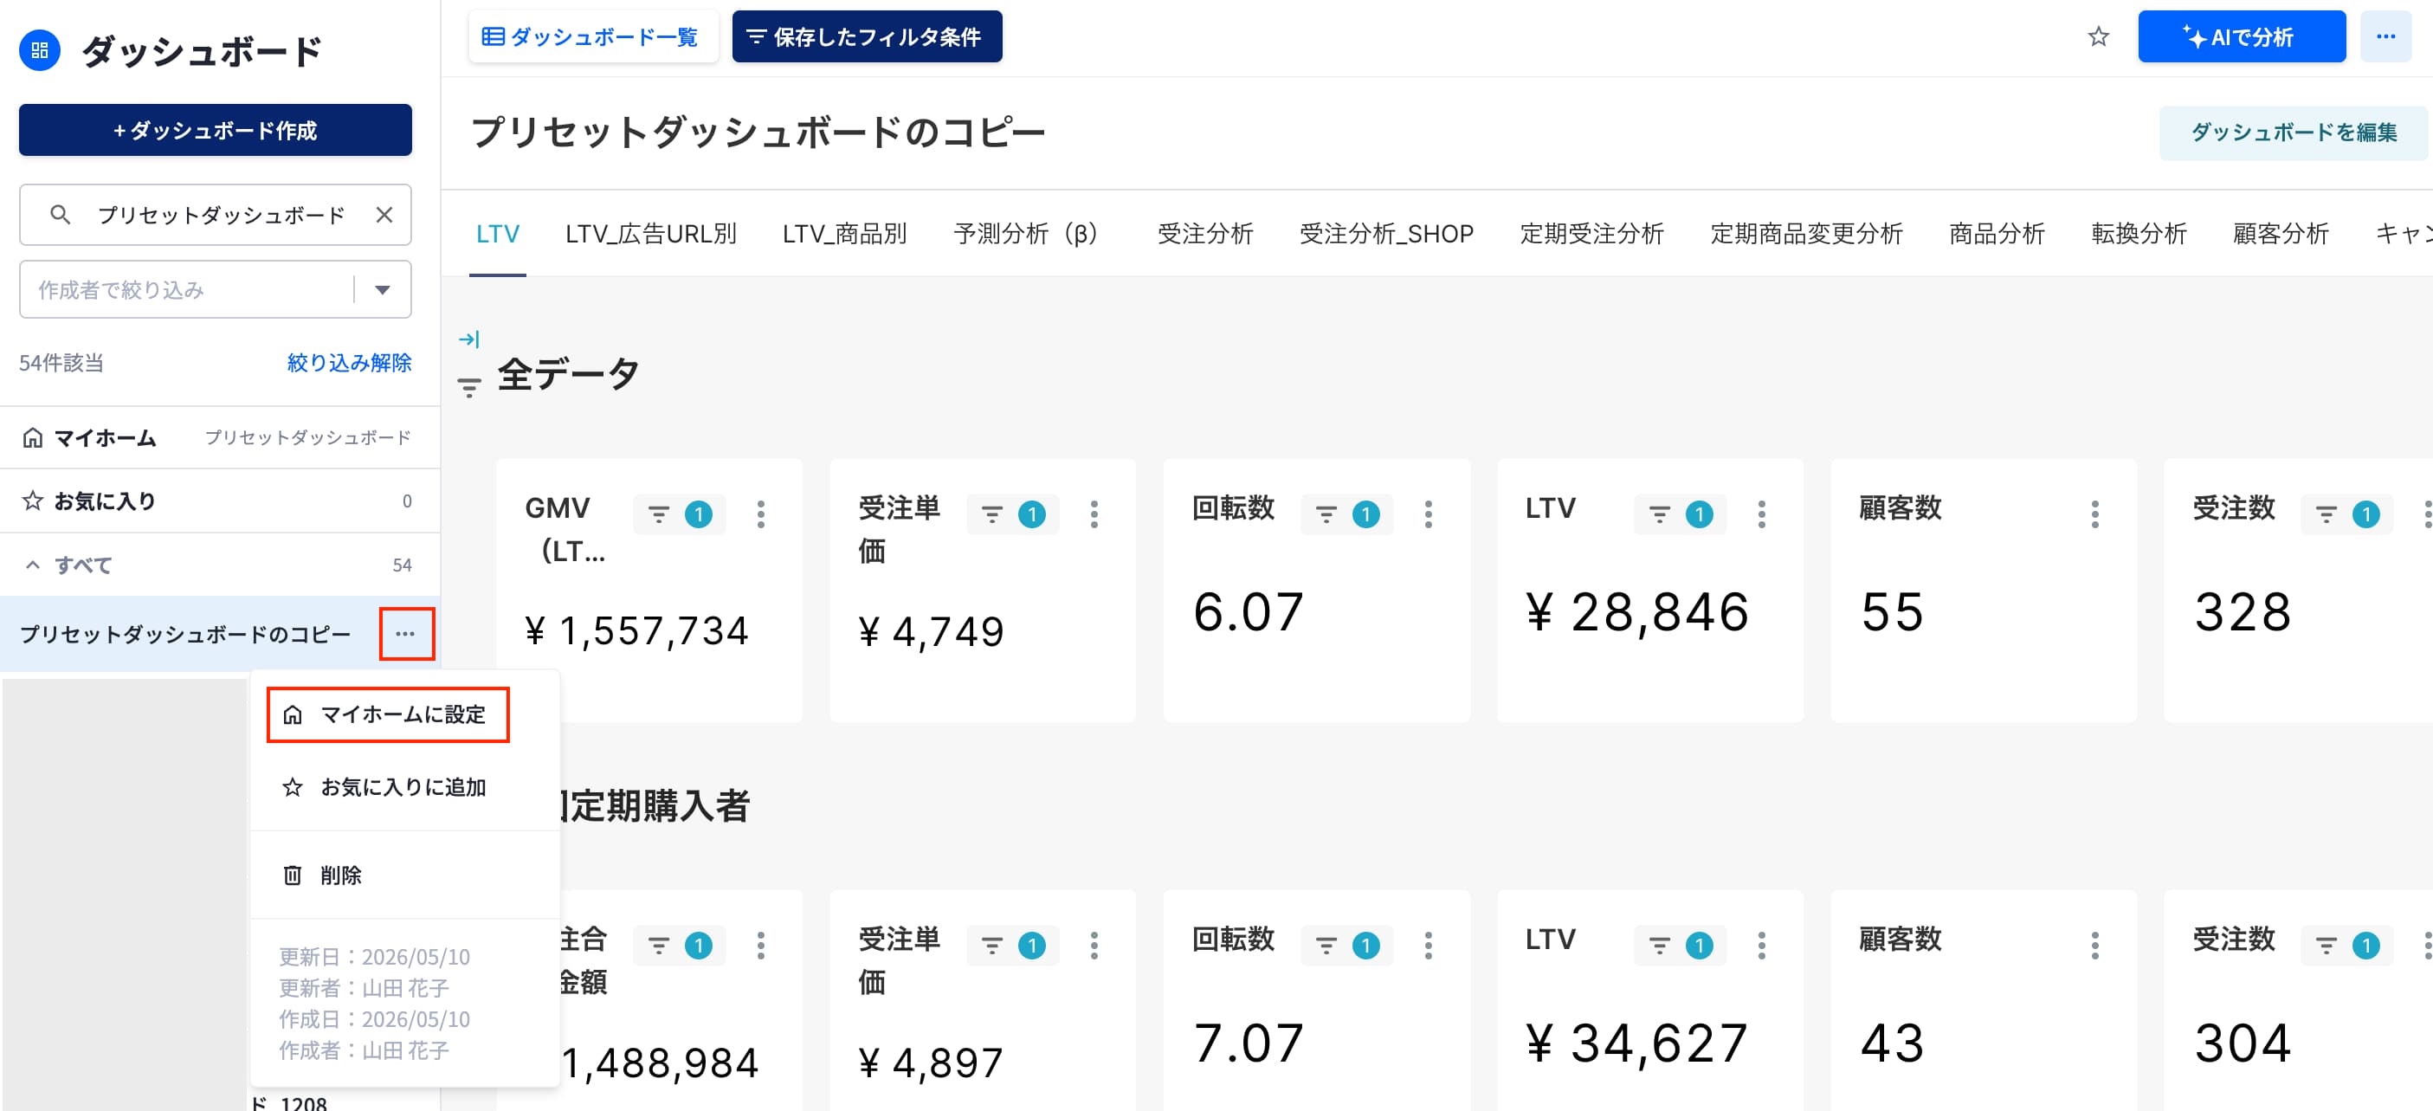Switch to the 受注分析 tab
Screen dimensions: 2433x1111
(1204, 233)
